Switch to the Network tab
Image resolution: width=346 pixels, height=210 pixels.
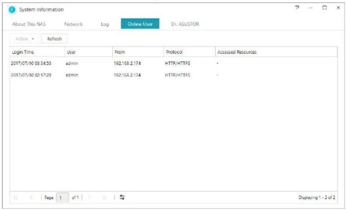74,24
